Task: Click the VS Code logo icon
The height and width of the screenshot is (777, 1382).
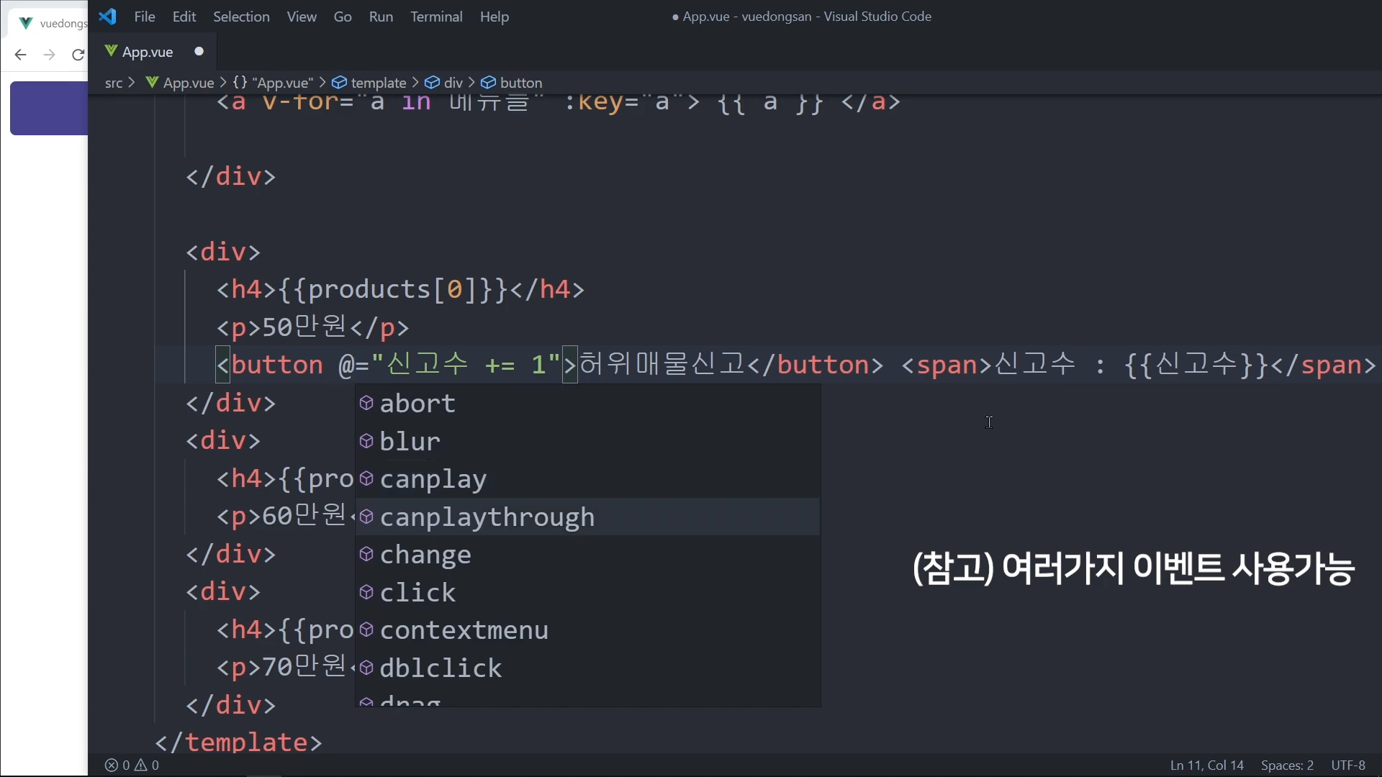Action: pyautogui.click(x=108, y=17)
